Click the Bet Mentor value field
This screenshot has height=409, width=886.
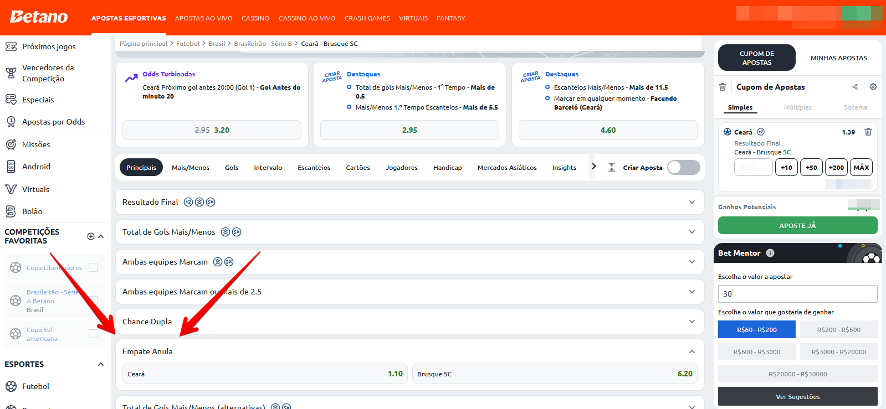tap(798, 294)
